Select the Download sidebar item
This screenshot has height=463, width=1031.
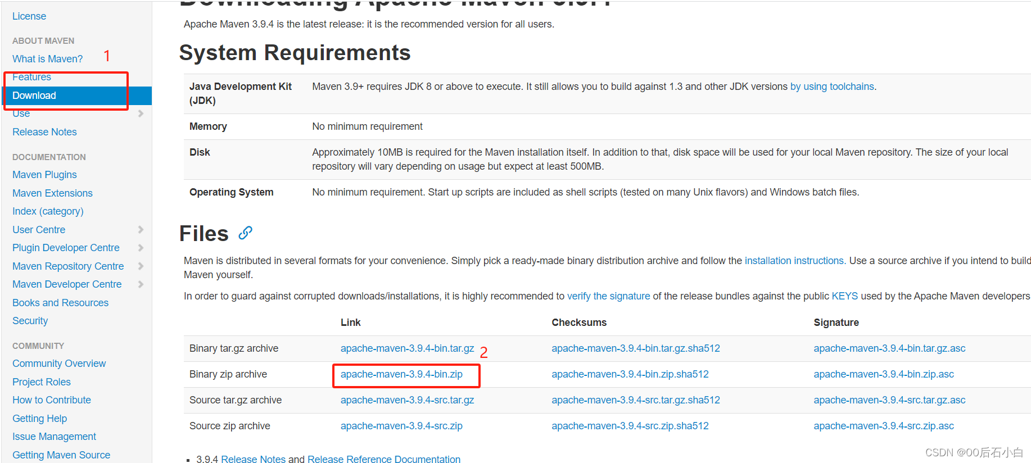point(76,96)
